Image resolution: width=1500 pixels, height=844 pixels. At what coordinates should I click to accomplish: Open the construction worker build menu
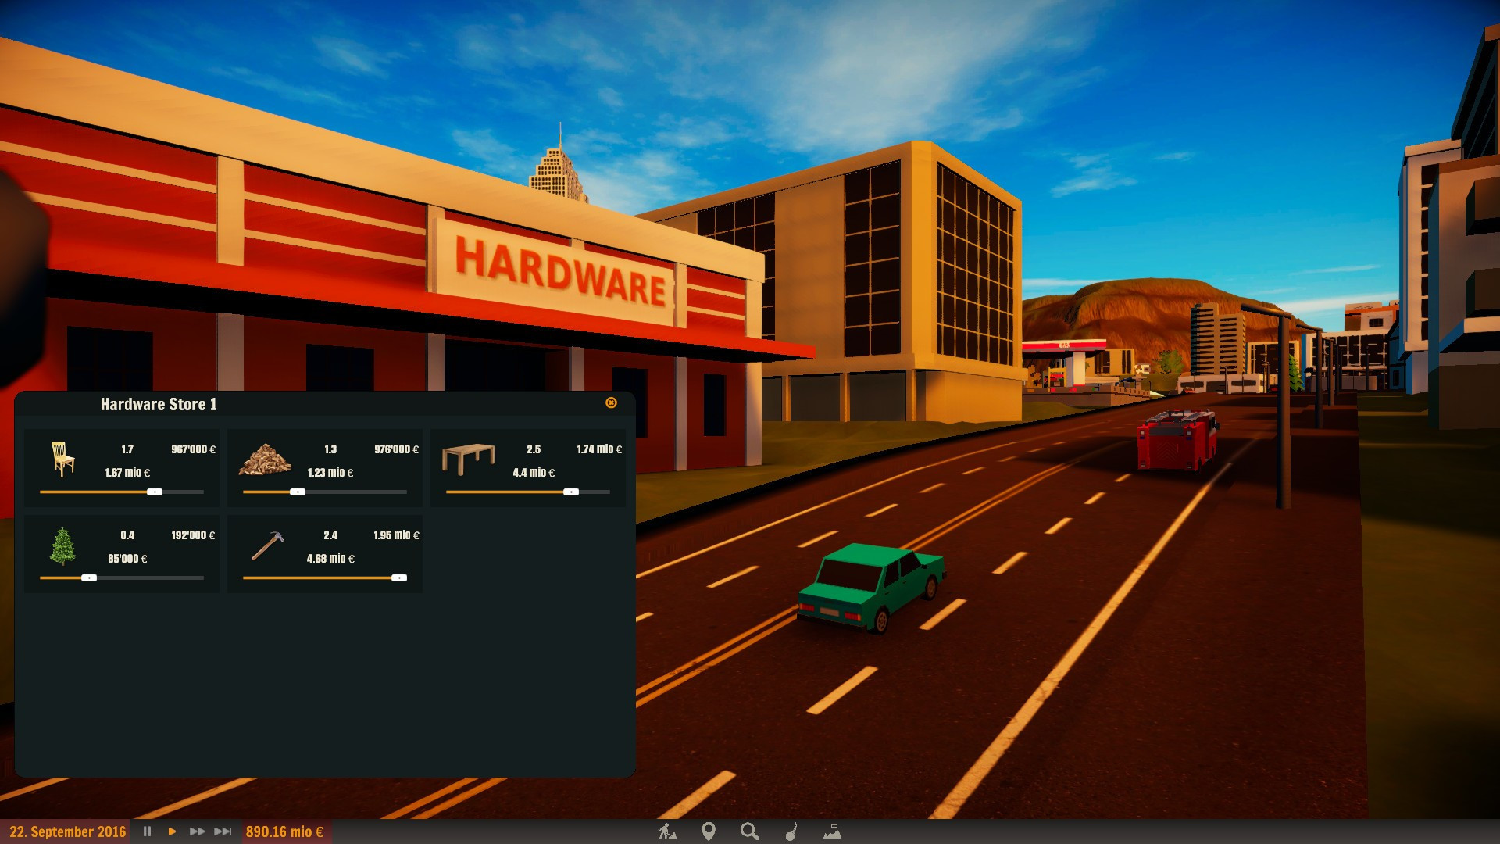(x=667, y=831)
